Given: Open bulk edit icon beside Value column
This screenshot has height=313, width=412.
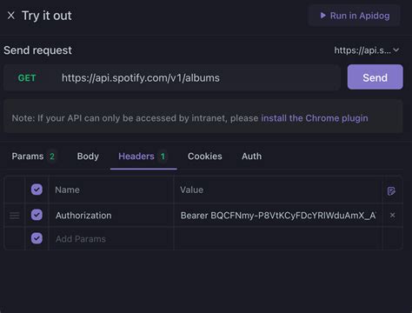Looking at the screenshot, I should (391, 190).
